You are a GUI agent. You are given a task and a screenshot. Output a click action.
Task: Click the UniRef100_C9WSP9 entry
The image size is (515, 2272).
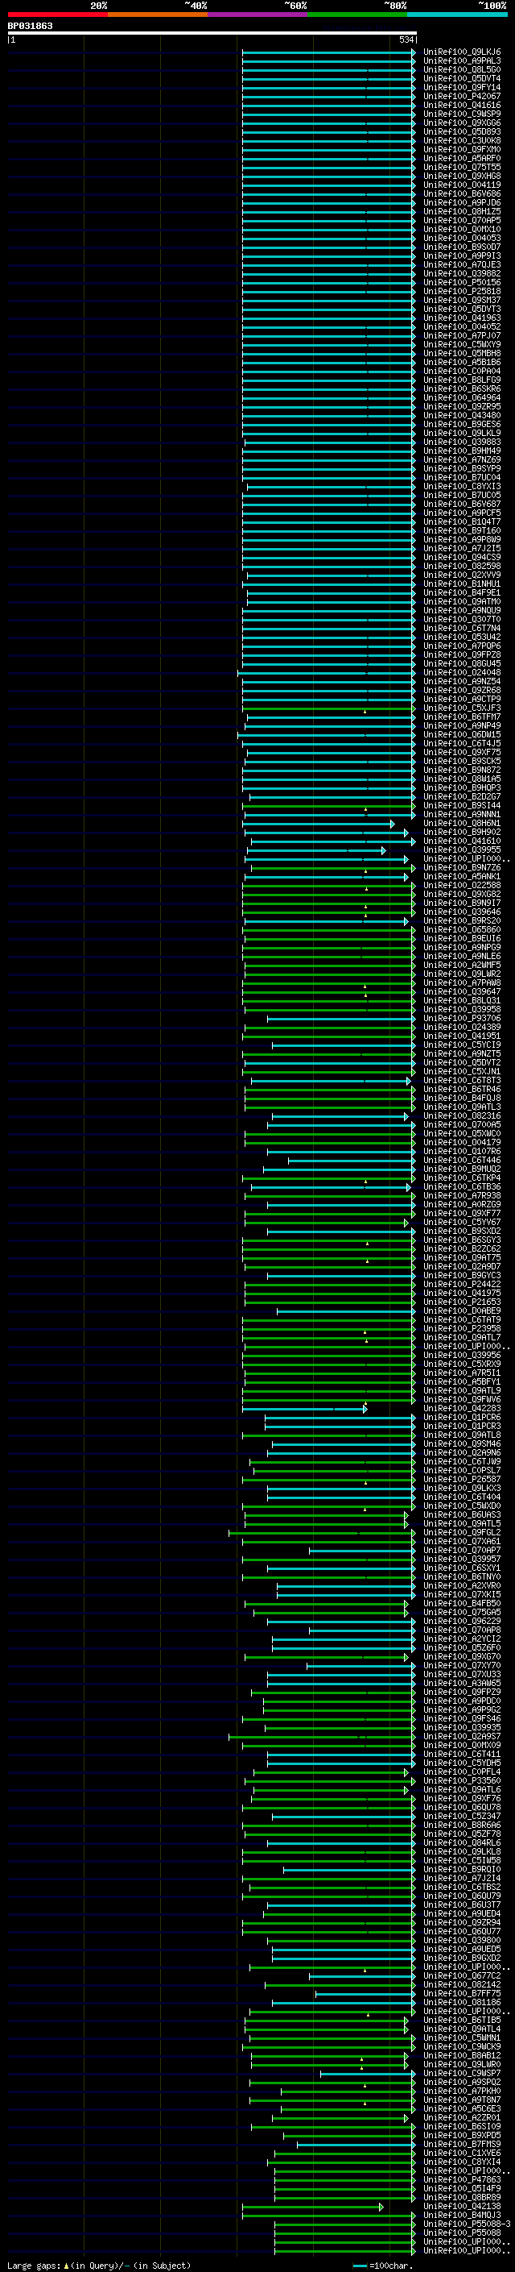tap(462, 114)
